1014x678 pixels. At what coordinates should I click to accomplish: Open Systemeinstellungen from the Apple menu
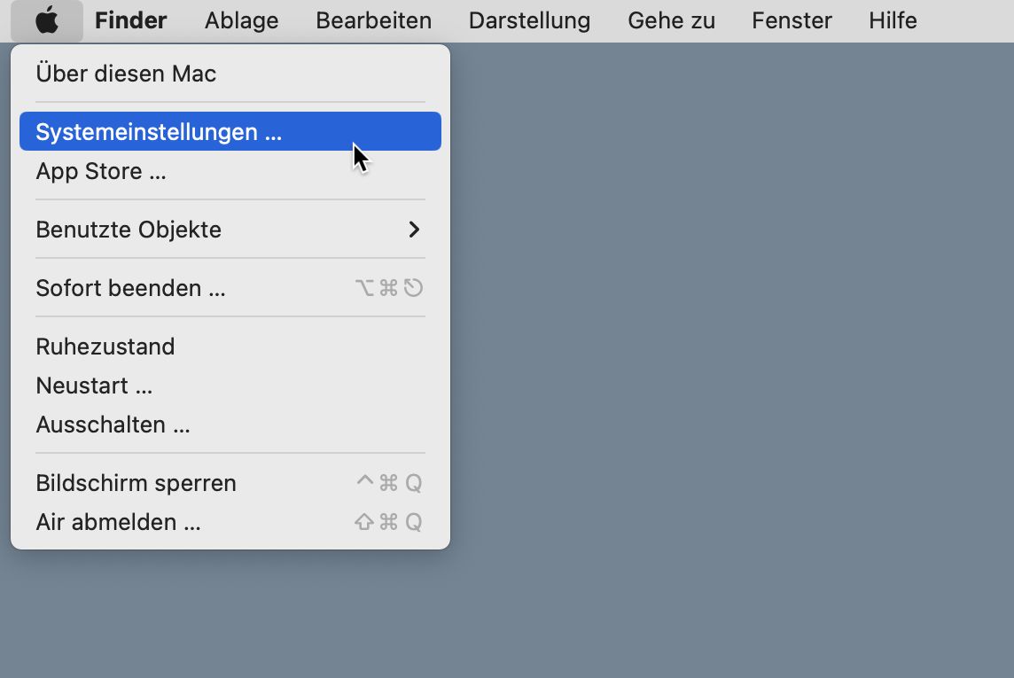click(x=230, y=131)
